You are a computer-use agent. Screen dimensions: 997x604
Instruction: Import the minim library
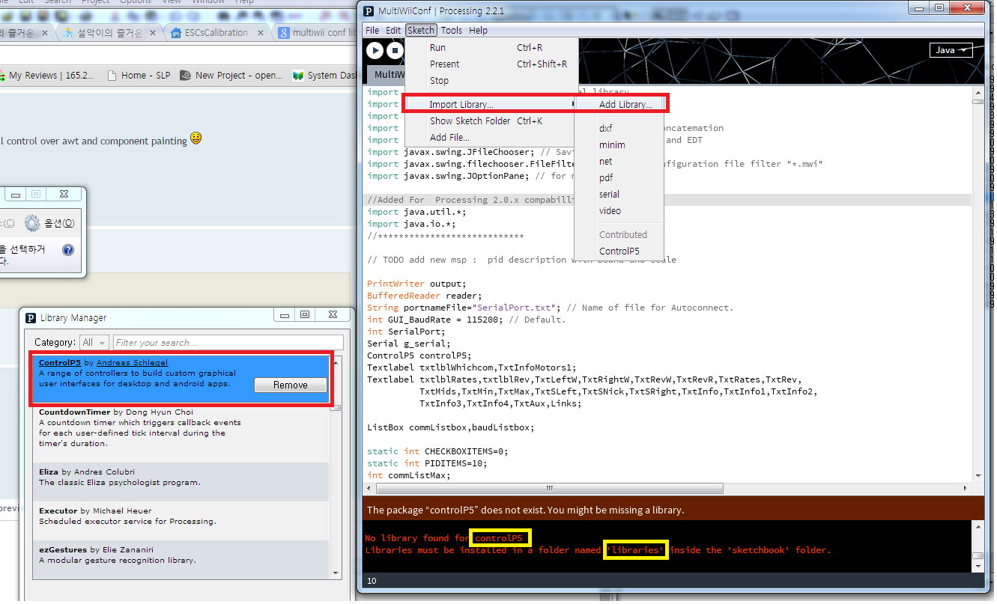pyautogui.click(x=619, y=144)
